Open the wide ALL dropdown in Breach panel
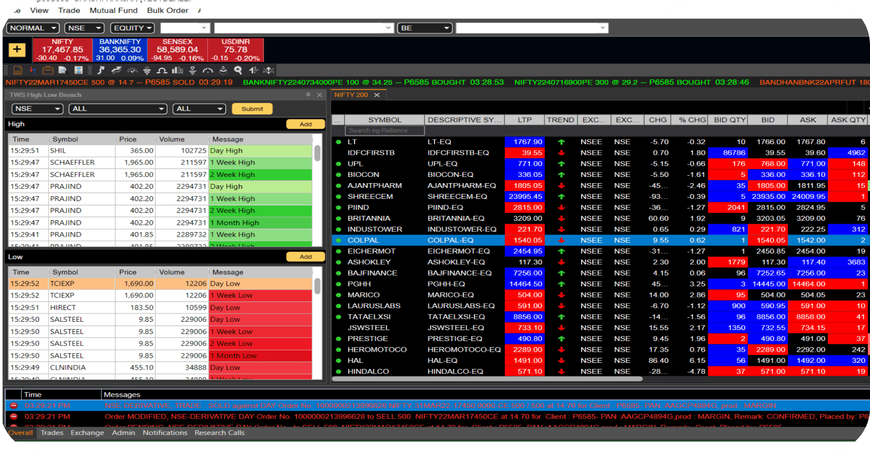This screenshot has height=453, width=870. [118, 109]
